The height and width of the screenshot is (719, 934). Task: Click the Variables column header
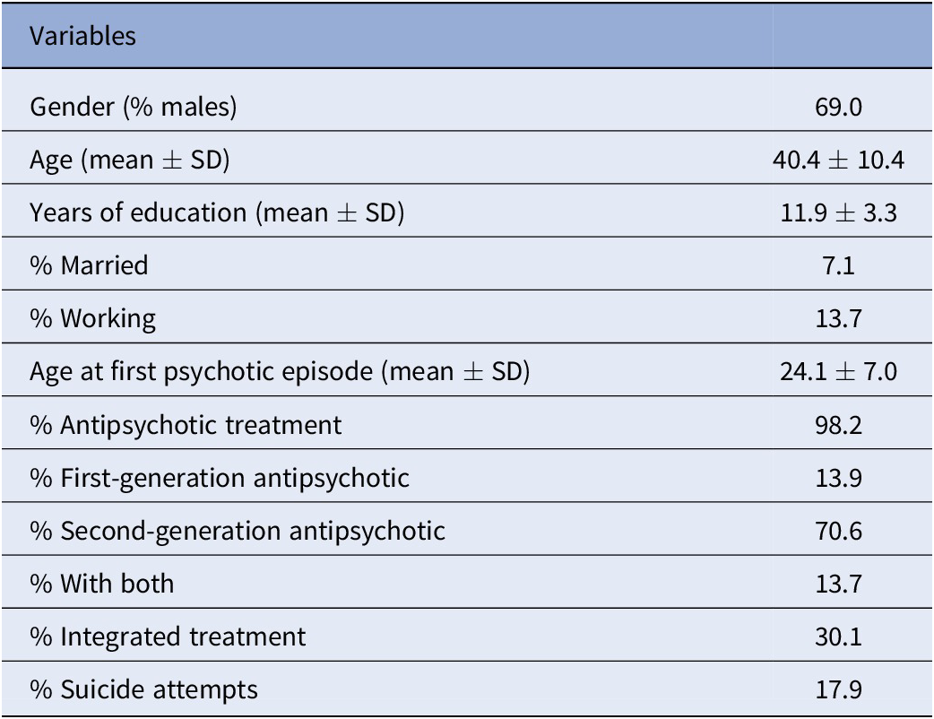click(83, 36)
